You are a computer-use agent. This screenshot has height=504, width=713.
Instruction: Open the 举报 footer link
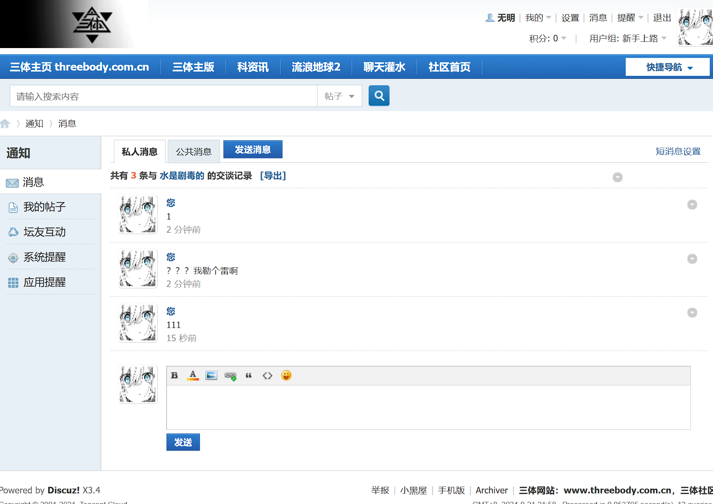(380, 490)
